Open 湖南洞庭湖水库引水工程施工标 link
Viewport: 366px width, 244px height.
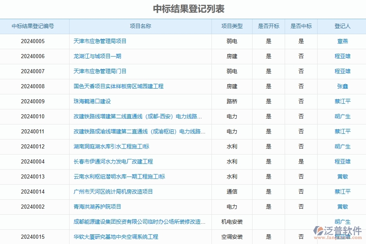[108, 146]
